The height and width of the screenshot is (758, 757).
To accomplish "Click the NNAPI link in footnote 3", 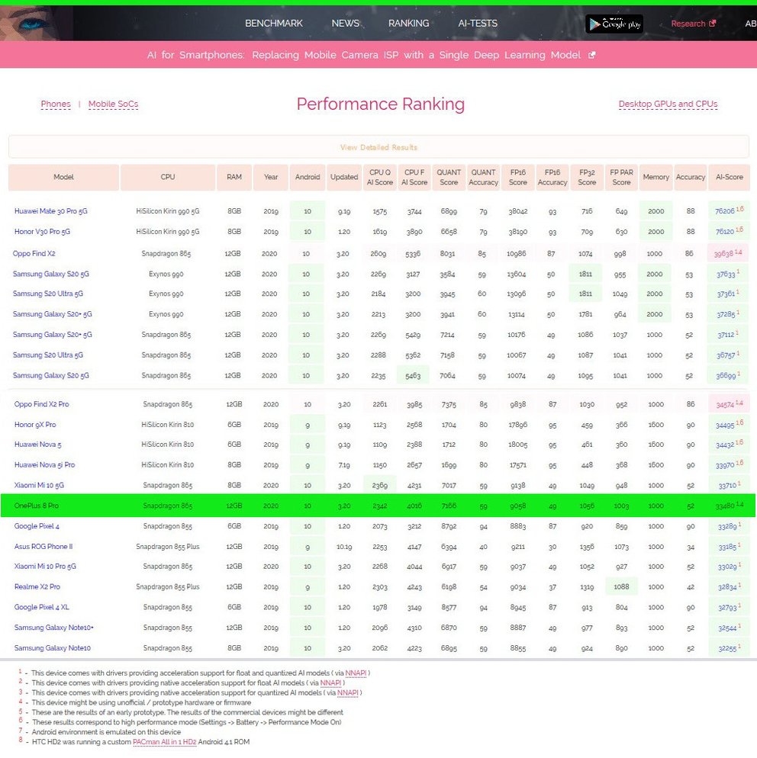I will [x=347, y=692].
